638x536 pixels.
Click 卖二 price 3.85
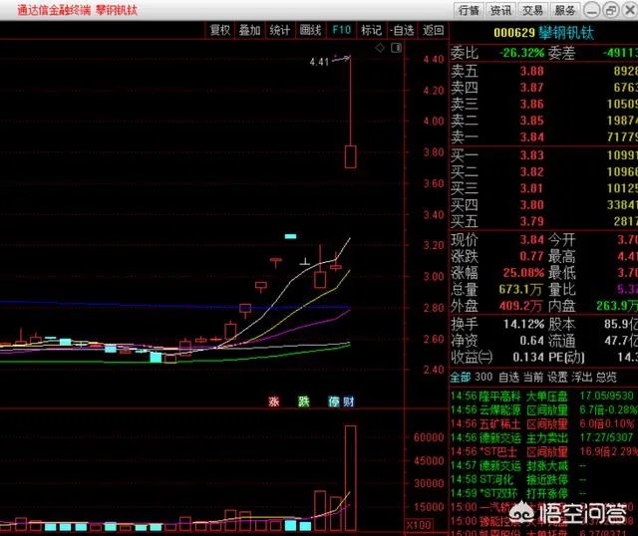point(531,121)
